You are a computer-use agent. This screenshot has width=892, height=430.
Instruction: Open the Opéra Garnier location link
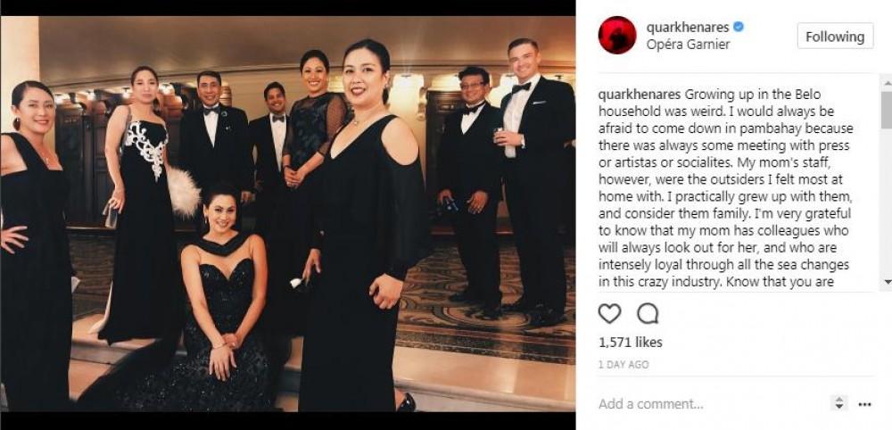(x=688, y=45)
